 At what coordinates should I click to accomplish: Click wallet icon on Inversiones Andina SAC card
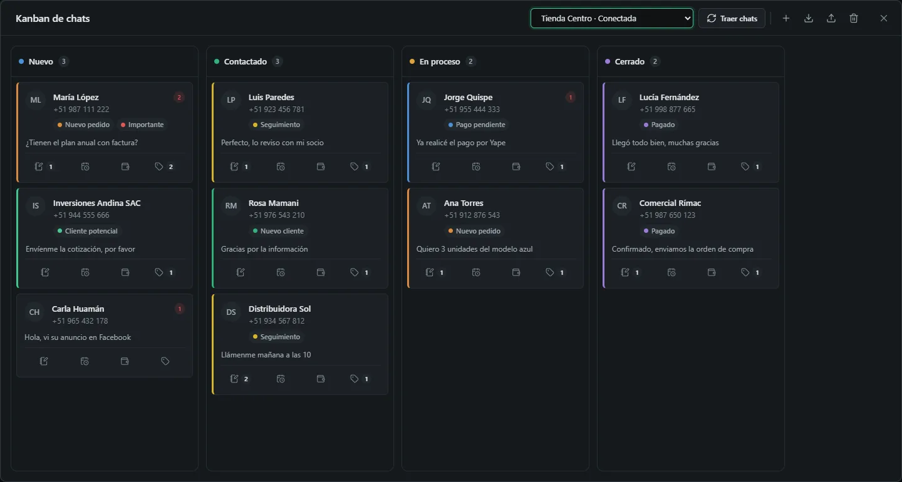click(x=125, y=272)
